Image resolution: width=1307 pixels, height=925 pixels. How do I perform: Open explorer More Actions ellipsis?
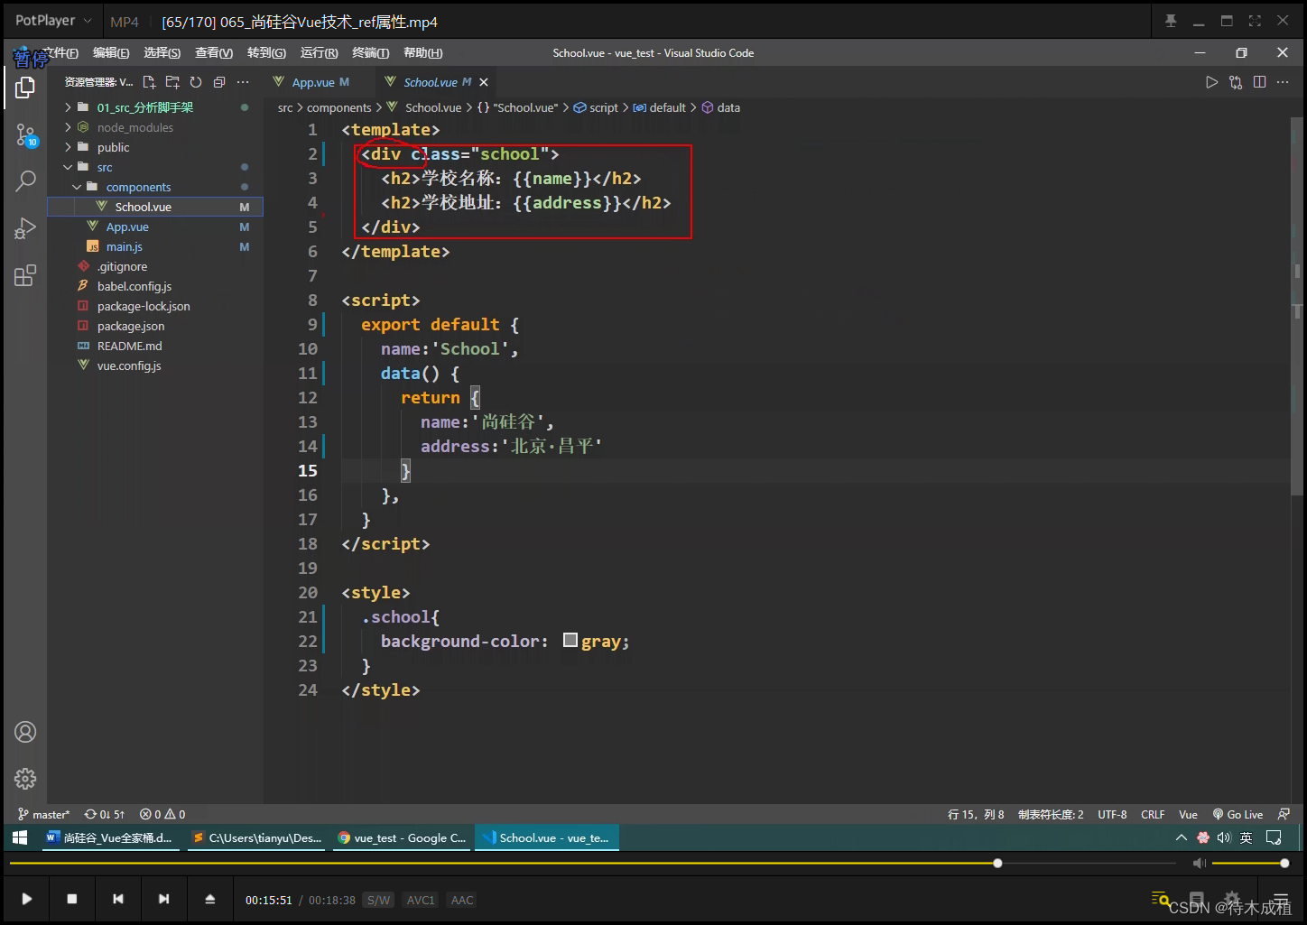(243, 82)
